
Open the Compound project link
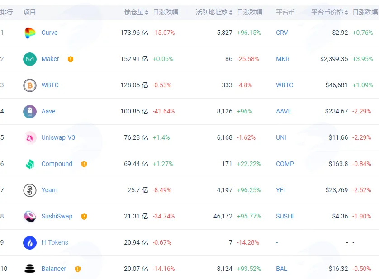[x=57, y=164]
